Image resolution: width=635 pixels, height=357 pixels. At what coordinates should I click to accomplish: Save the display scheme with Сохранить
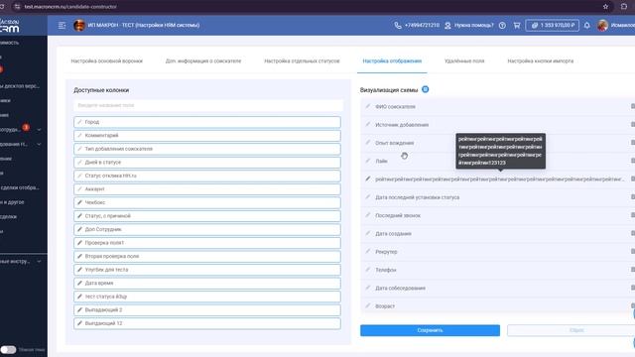pos(430,330)
